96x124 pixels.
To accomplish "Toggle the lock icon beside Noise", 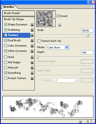I will point(32,57).
